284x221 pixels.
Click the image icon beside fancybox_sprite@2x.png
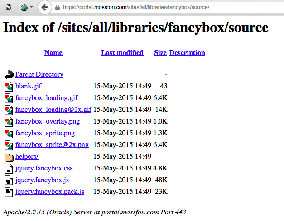coord(9,145)
